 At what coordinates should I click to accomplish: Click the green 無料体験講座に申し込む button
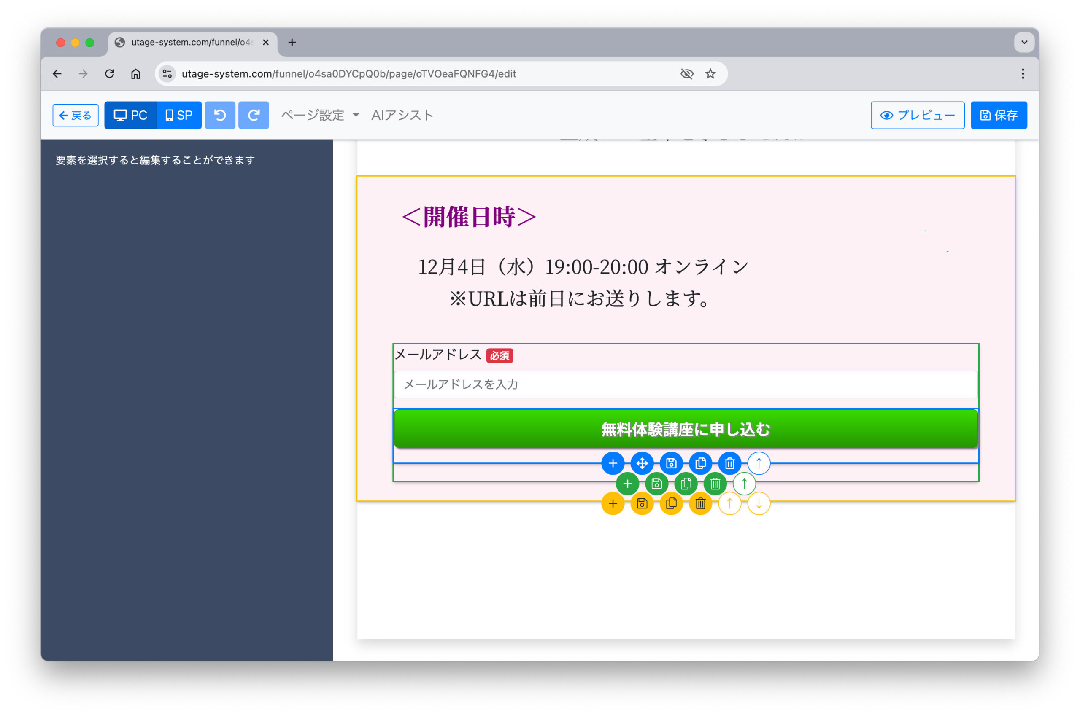[x=686, y=429]
